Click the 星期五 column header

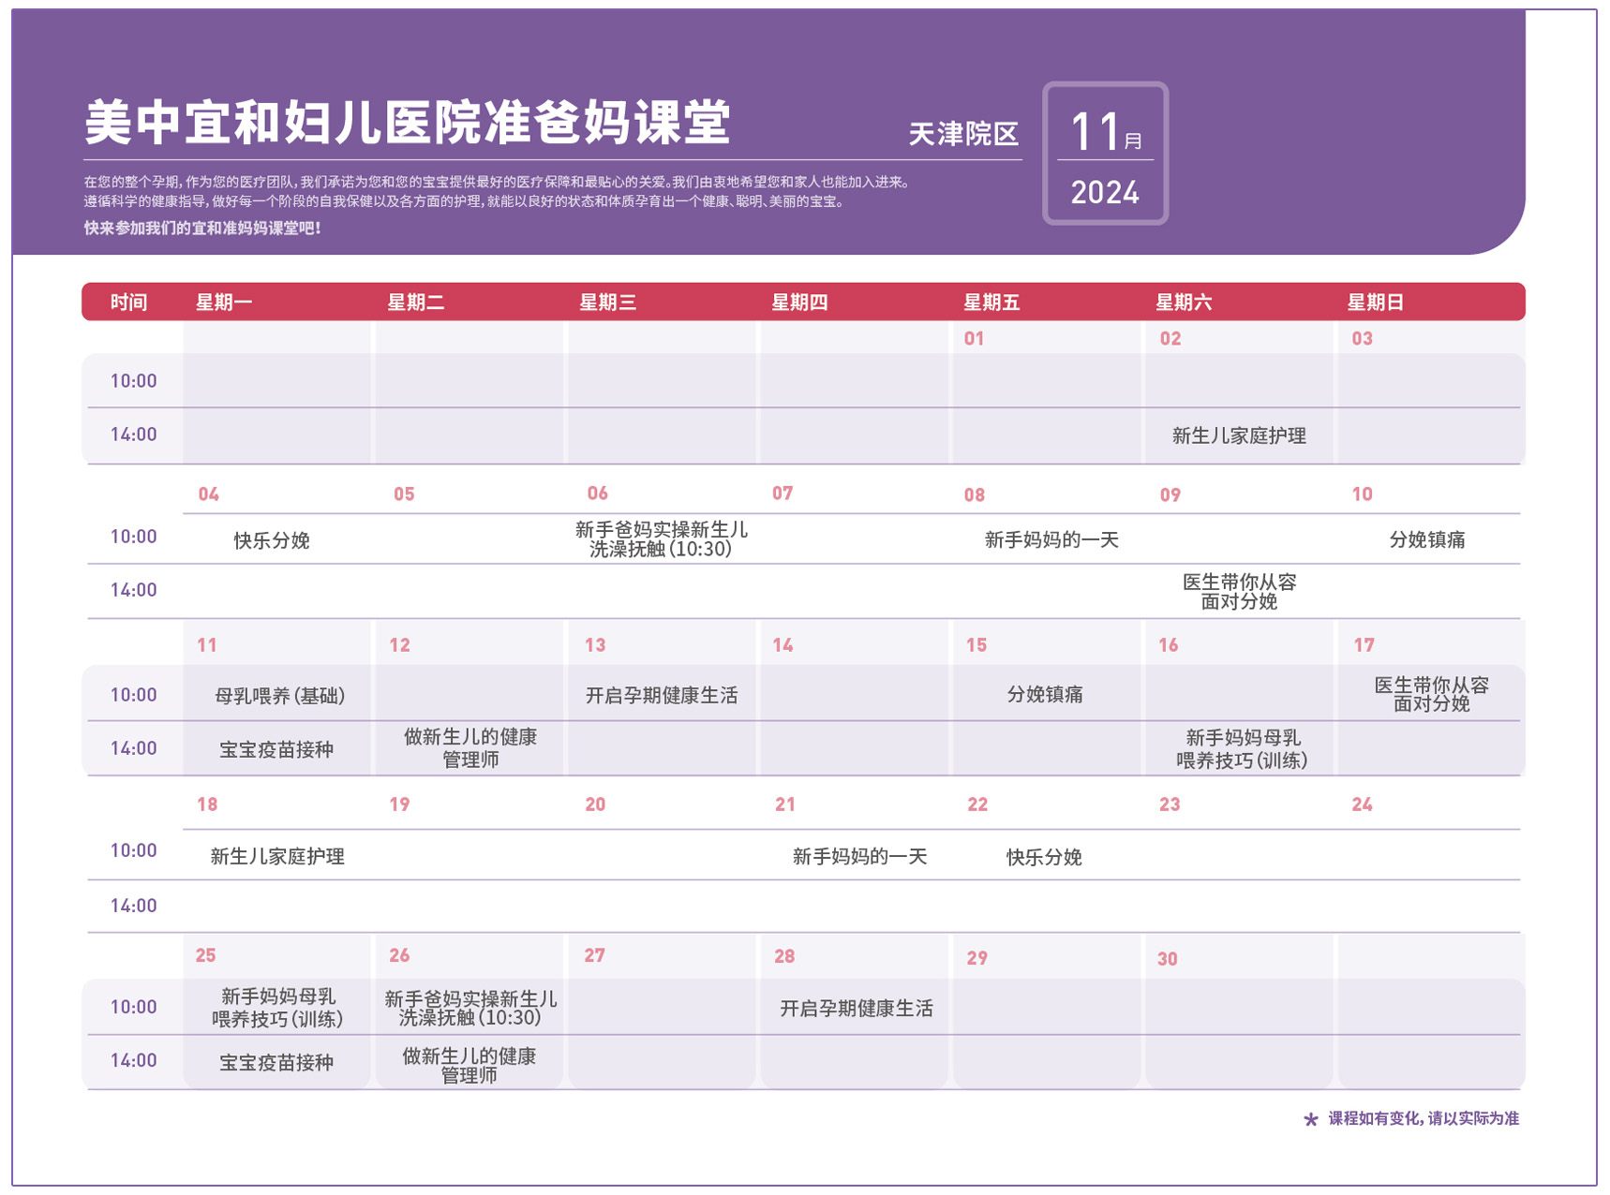click(x=991, y=302)
